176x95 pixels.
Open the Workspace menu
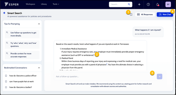[x=30, y=4]
